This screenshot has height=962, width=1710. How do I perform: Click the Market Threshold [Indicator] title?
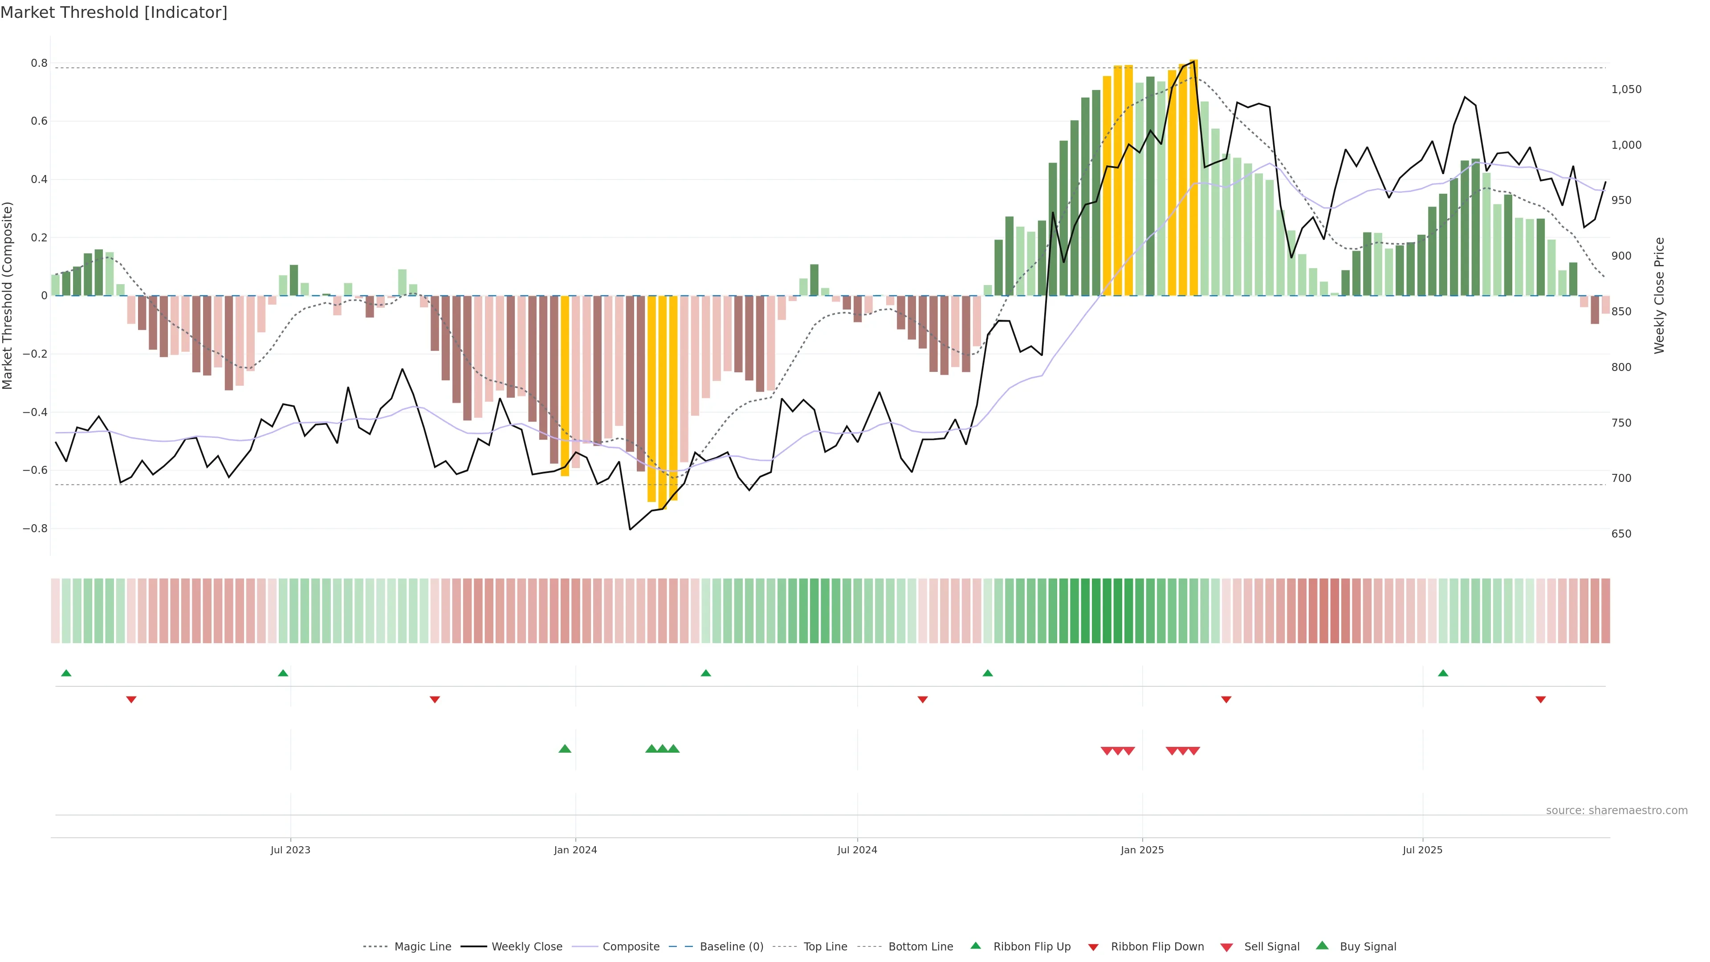point(114,12)
